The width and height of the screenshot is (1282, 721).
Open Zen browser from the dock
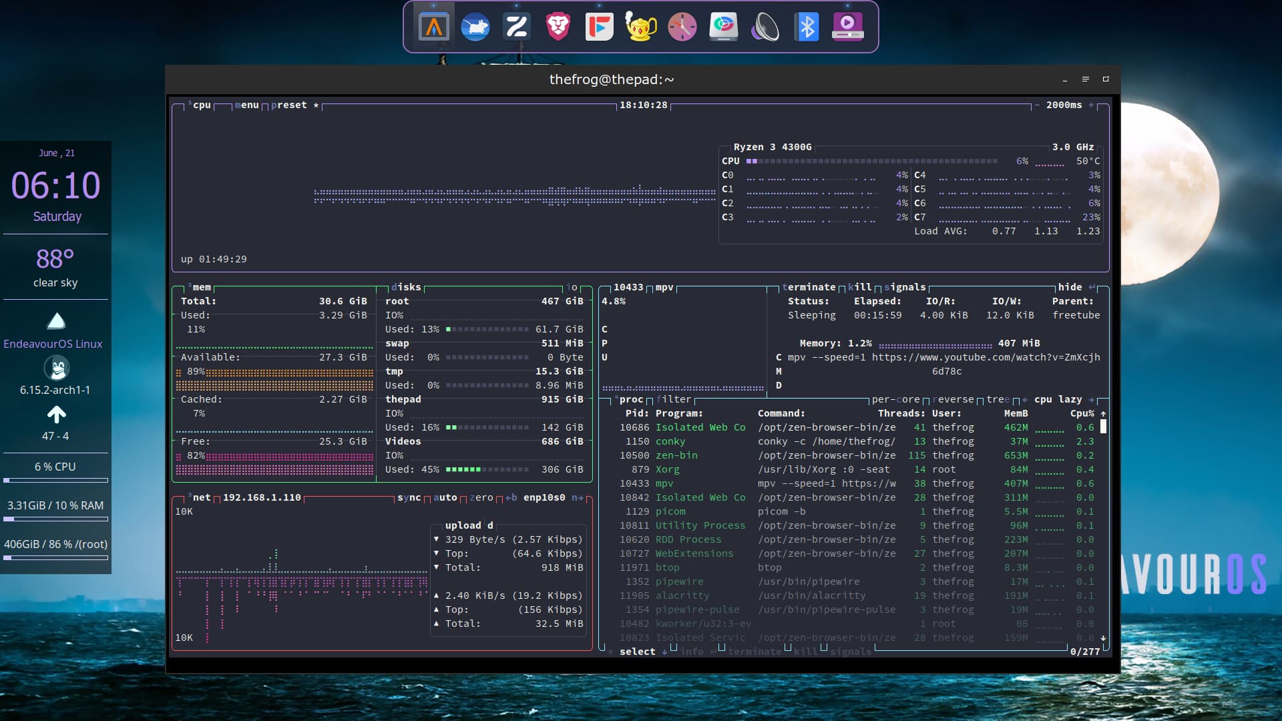517,27
